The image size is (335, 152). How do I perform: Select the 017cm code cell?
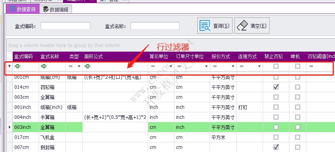point(26,137)
